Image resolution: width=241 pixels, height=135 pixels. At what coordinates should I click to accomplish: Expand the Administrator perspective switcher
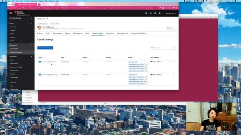point(21,18)
